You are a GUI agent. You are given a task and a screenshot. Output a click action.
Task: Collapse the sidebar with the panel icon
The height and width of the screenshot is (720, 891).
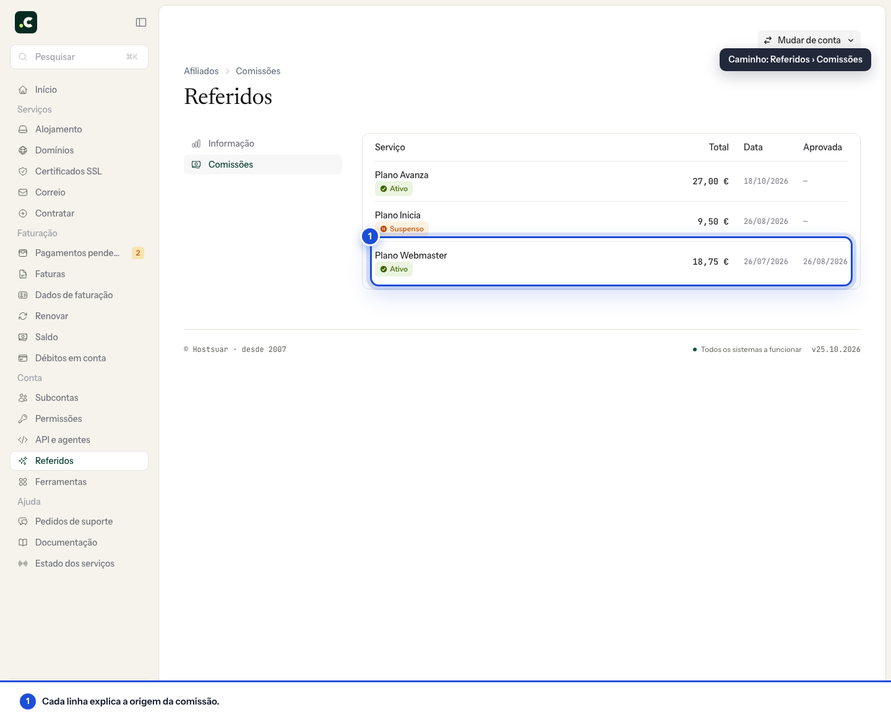point(141,22)
